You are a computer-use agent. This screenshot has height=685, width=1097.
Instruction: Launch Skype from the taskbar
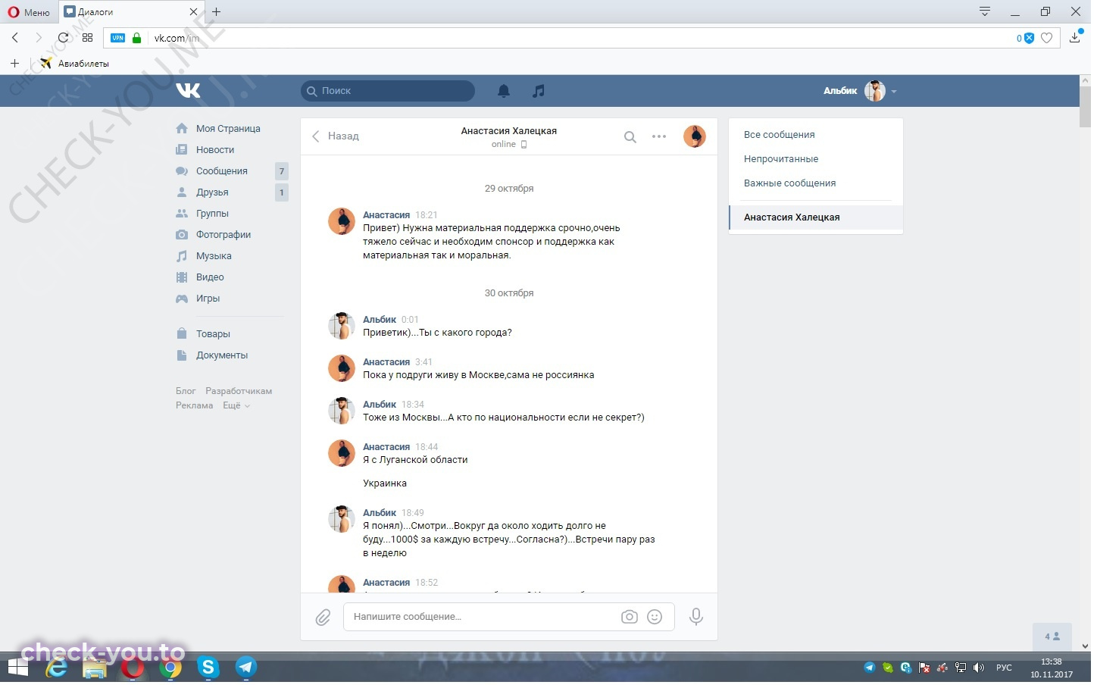coord(208,668)
